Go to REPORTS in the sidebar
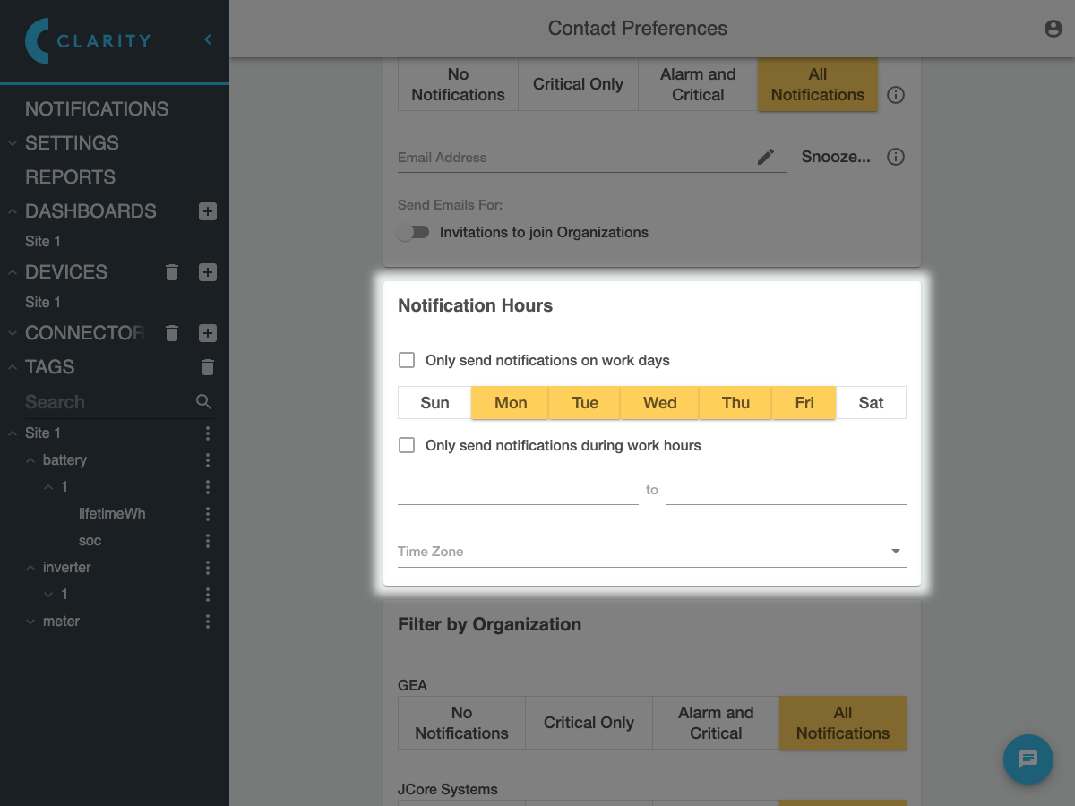1075x806 pixels. [70, 177]
